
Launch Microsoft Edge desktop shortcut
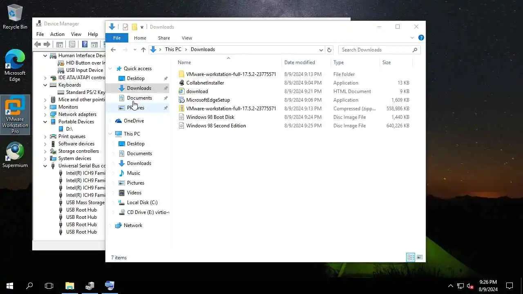[x=15, y=65]
